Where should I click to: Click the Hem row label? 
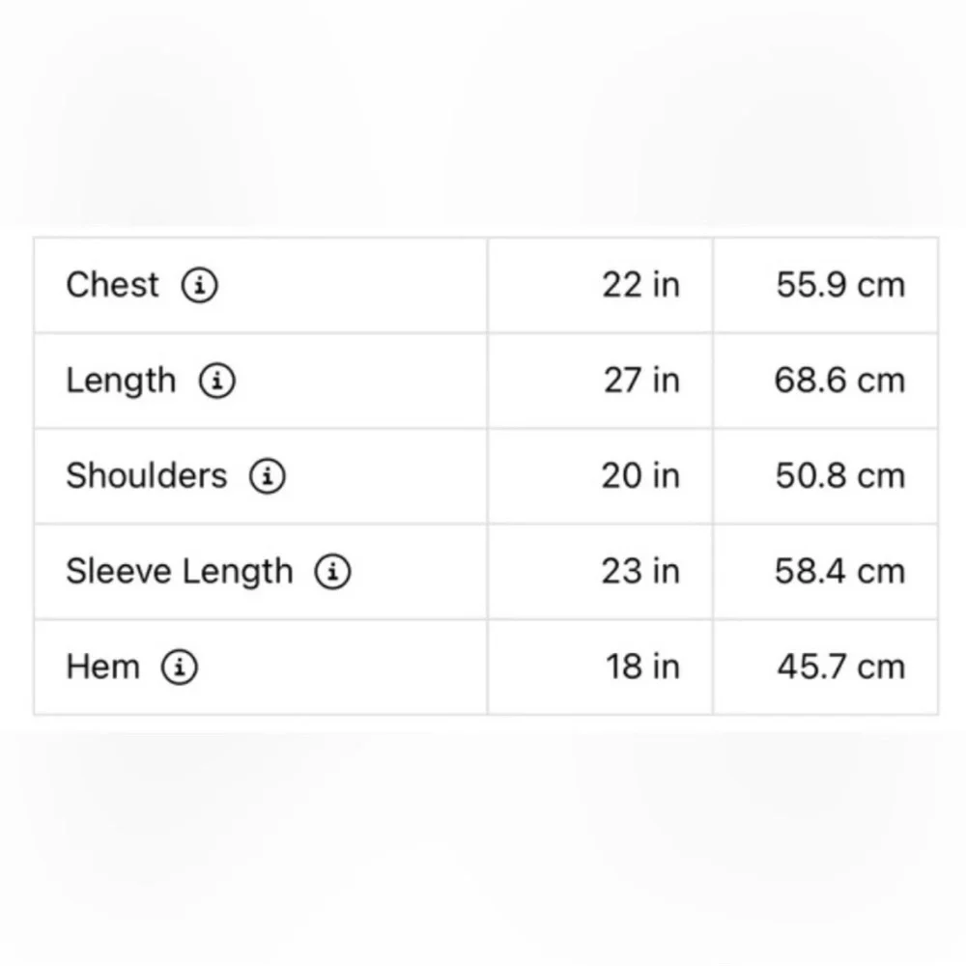pos(102,668)
